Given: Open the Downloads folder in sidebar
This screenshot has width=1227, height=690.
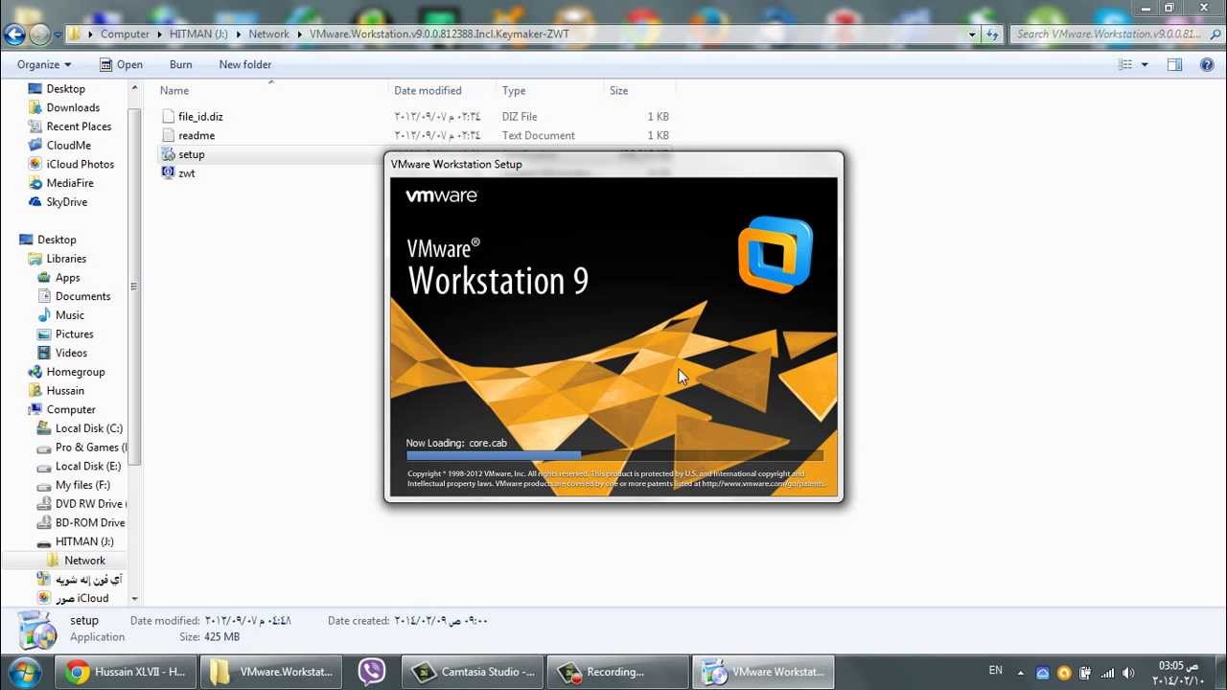Looking at the screenshot, I should click(73, 107).
